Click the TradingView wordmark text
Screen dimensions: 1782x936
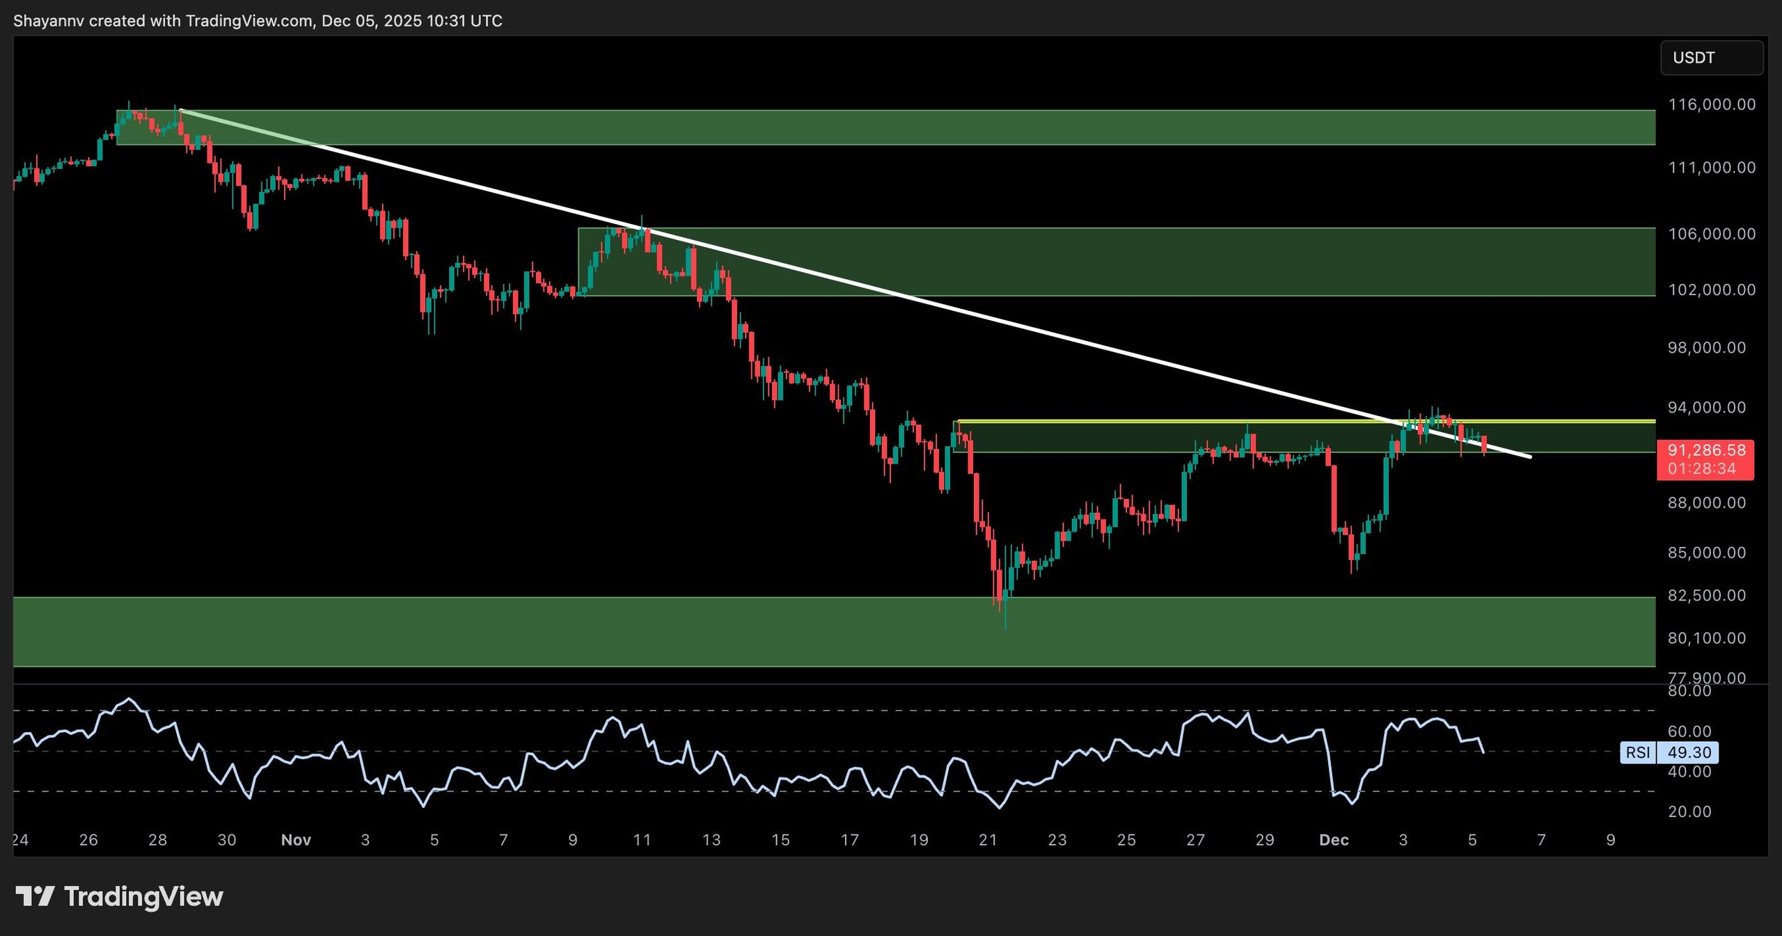click(x=143, y=896)
